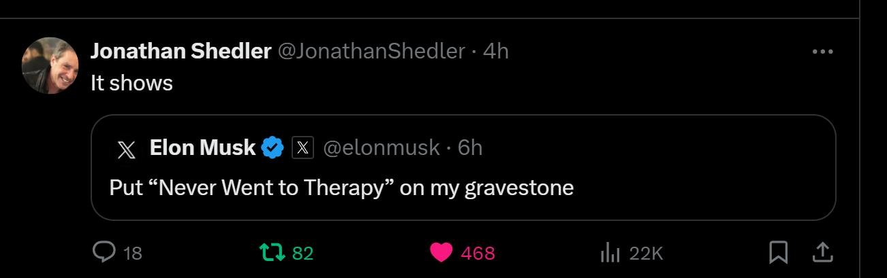
Task: Open the Elon Musk name in quote
Action: coord(202,147)
